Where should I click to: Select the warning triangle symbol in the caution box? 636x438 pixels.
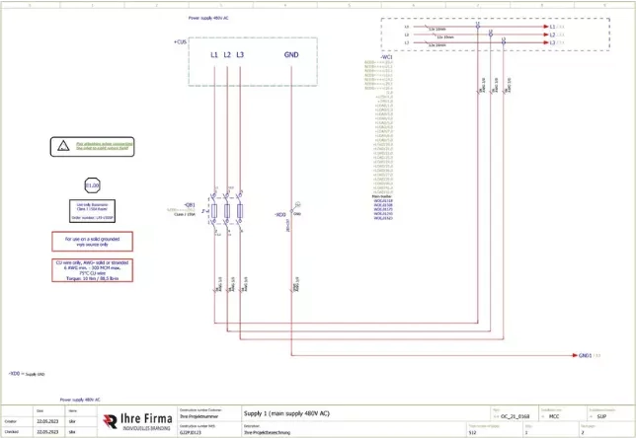(63, 146)
